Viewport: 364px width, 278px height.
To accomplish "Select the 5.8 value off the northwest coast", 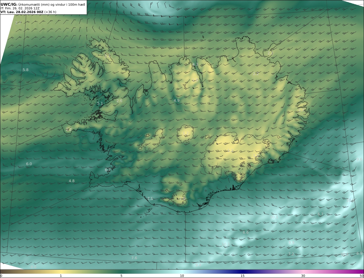I will (x=26, y=70).
